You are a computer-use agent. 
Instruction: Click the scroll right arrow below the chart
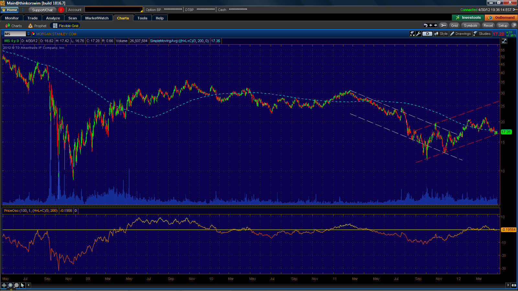[x=508, y=285]
